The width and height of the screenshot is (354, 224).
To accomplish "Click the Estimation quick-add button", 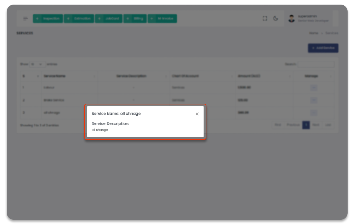I will point(79,19).
